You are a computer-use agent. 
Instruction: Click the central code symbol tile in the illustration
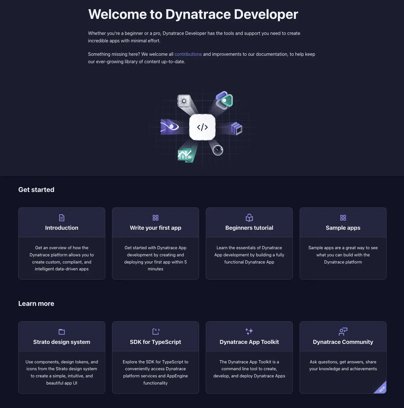202,127
